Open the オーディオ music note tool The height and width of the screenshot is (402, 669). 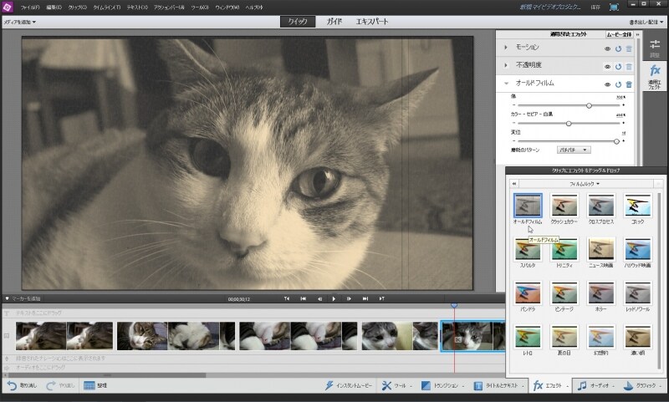click(595, 386)
